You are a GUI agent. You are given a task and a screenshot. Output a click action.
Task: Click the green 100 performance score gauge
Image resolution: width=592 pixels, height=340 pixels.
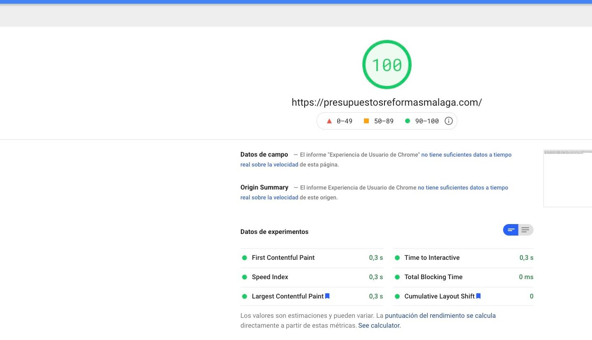pos(387,65)
